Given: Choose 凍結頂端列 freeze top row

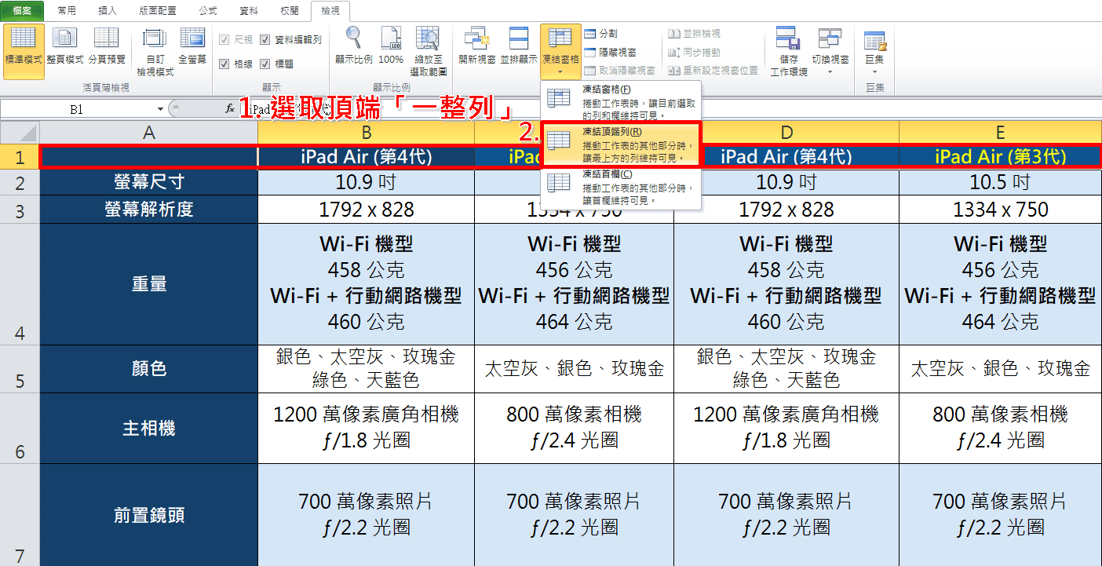Looking at the screenshot, I should point(621,144).
